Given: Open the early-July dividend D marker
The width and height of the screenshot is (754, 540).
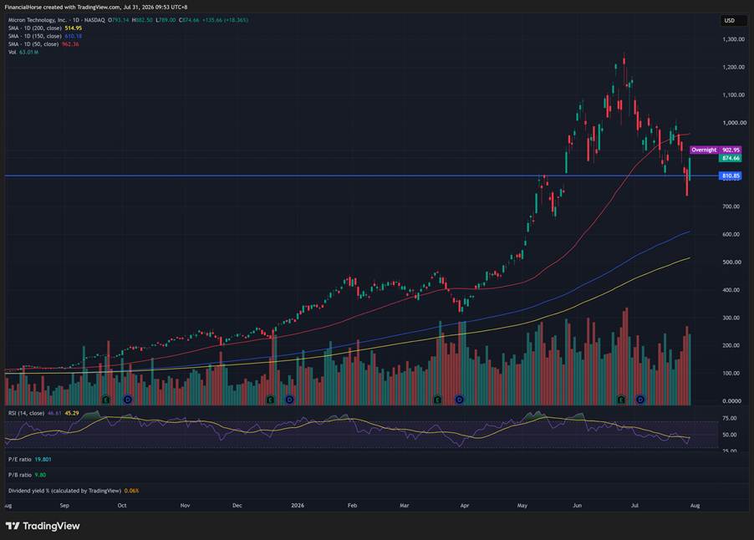Looking at the screenshot, I should click(640, 400).
